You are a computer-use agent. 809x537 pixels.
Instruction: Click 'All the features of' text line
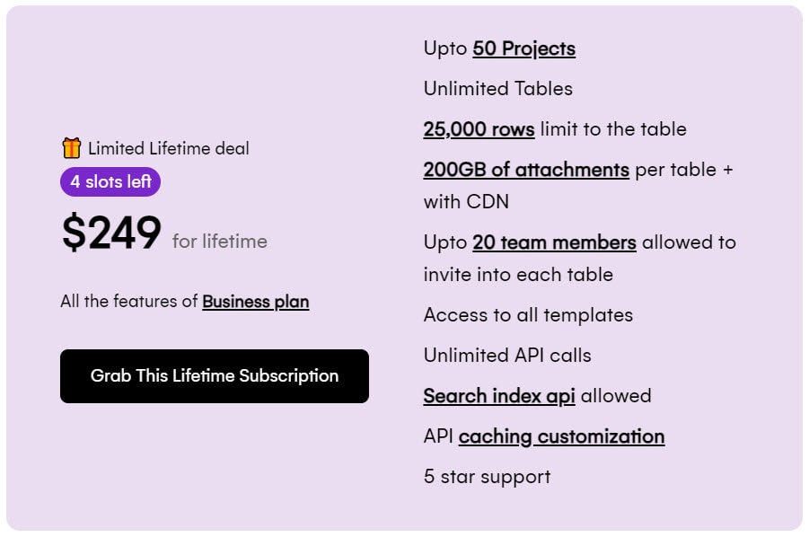[128, 301]
